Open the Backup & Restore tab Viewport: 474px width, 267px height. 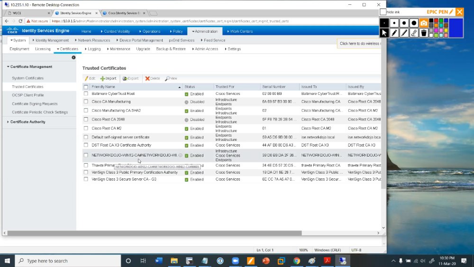[171, 49]
